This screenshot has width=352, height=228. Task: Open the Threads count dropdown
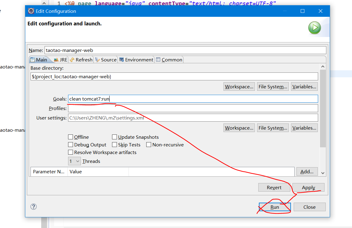point(74,161)
